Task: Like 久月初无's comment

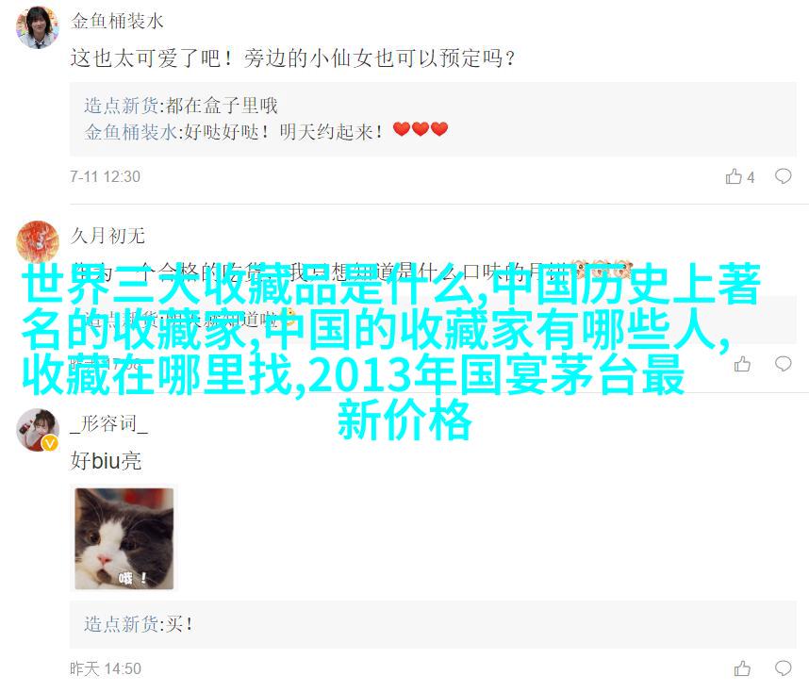Action: pyautogui.click(x=742, y=364)
